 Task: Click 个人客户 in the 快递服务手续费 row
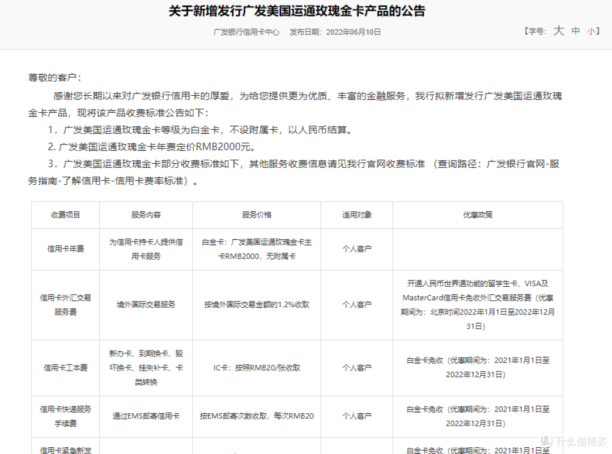tap(357, 416)
